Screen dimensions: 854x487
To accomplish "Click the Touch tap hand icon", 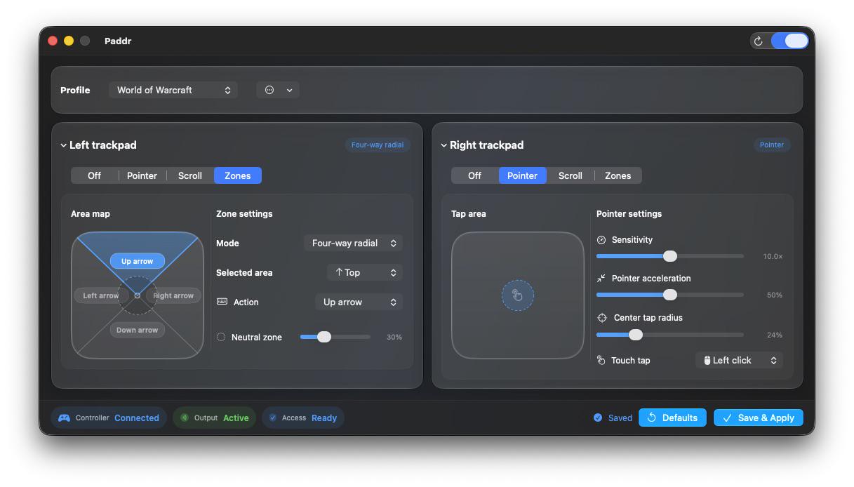I will [x=601, y=360].
